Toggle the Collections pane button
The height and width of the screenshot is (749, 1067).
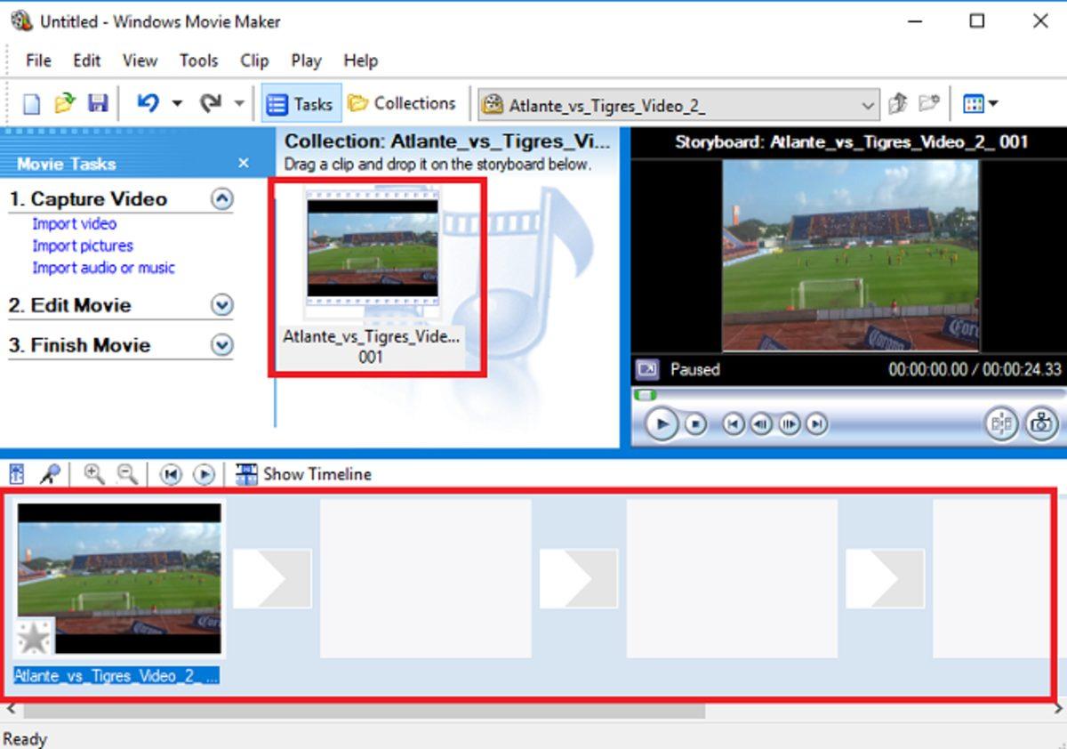click(402, 104)
